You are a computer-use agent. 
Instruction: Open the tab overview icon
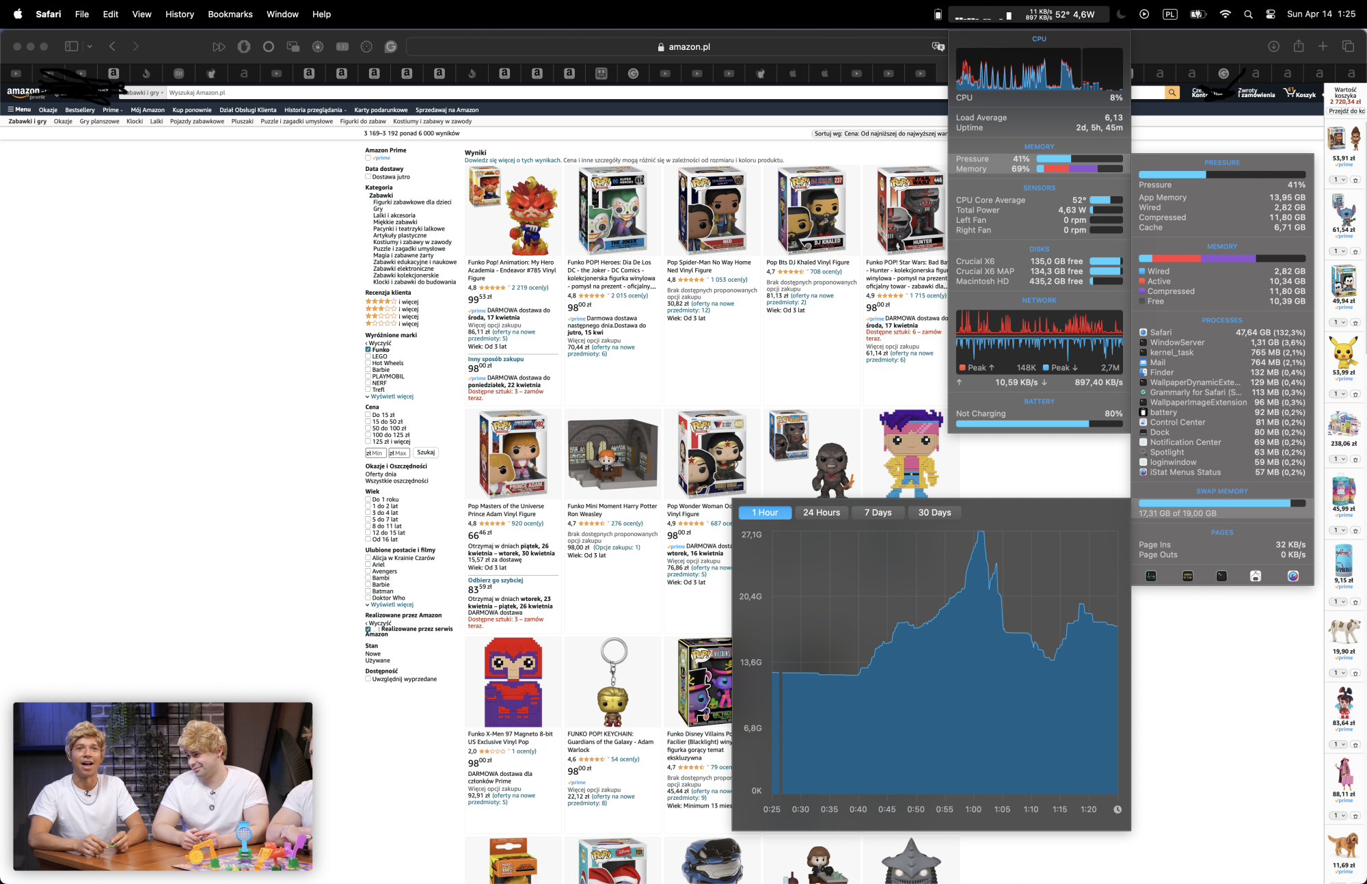(x=1348, y=46)
